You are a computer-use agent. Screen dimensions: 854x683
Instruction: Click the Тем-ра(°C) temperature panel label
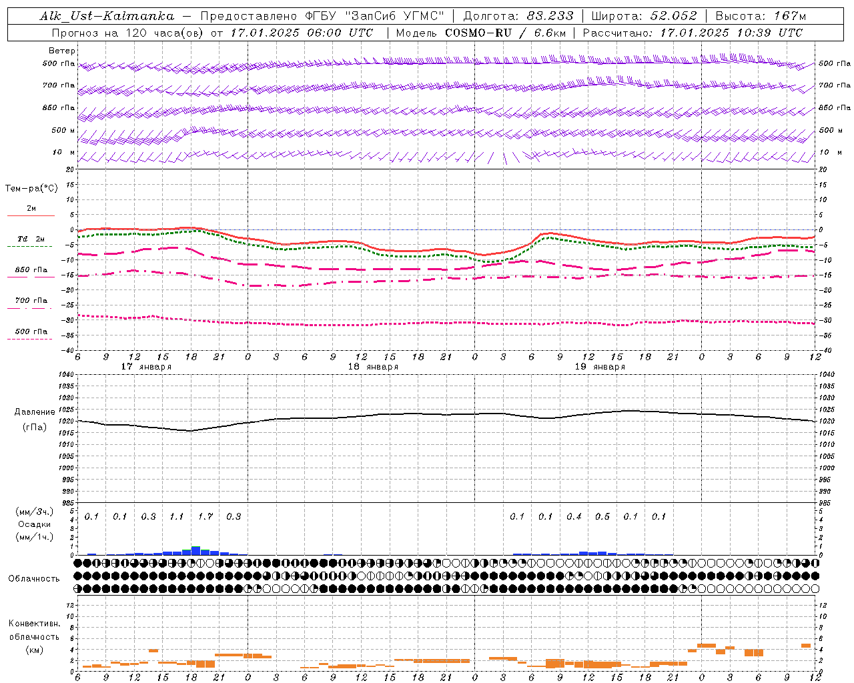(31, 189)
